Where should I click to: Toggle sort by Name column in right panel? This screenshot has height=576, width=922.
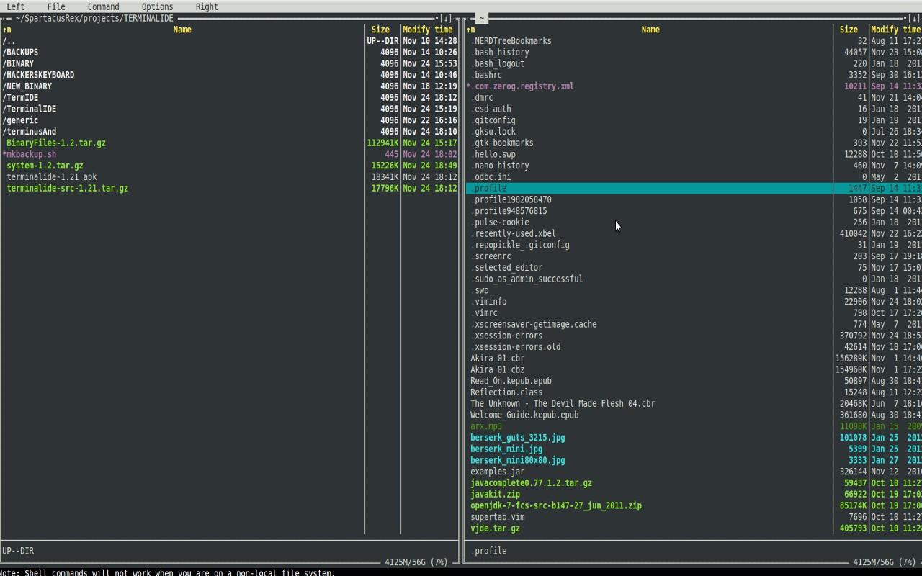[x=650, y=30]
